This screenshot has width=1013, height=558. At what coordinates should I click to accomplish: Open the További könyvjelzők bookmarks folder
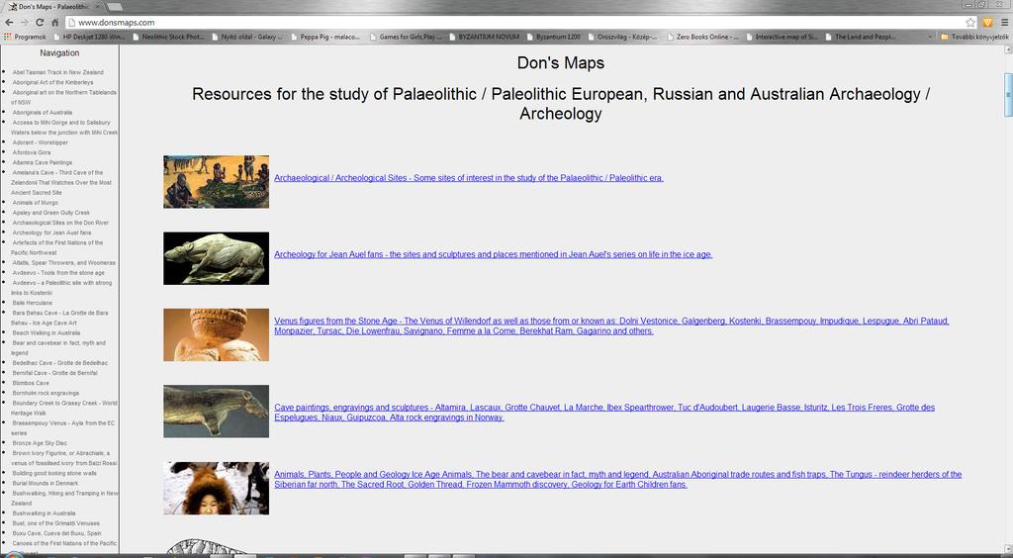pos(974,37)
